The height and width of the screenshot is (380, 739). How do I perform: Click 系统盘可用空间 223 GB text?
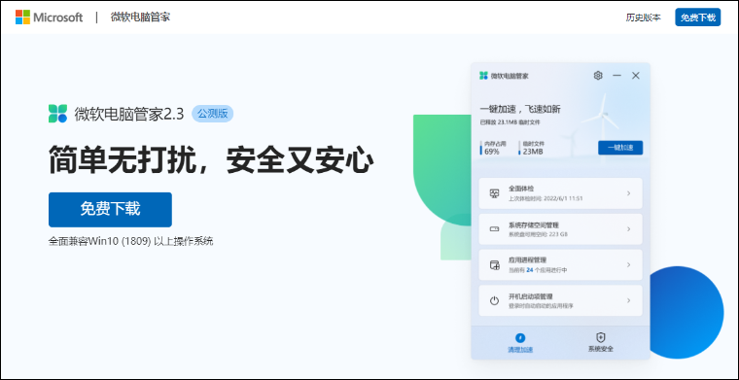(x=538, y=234)
